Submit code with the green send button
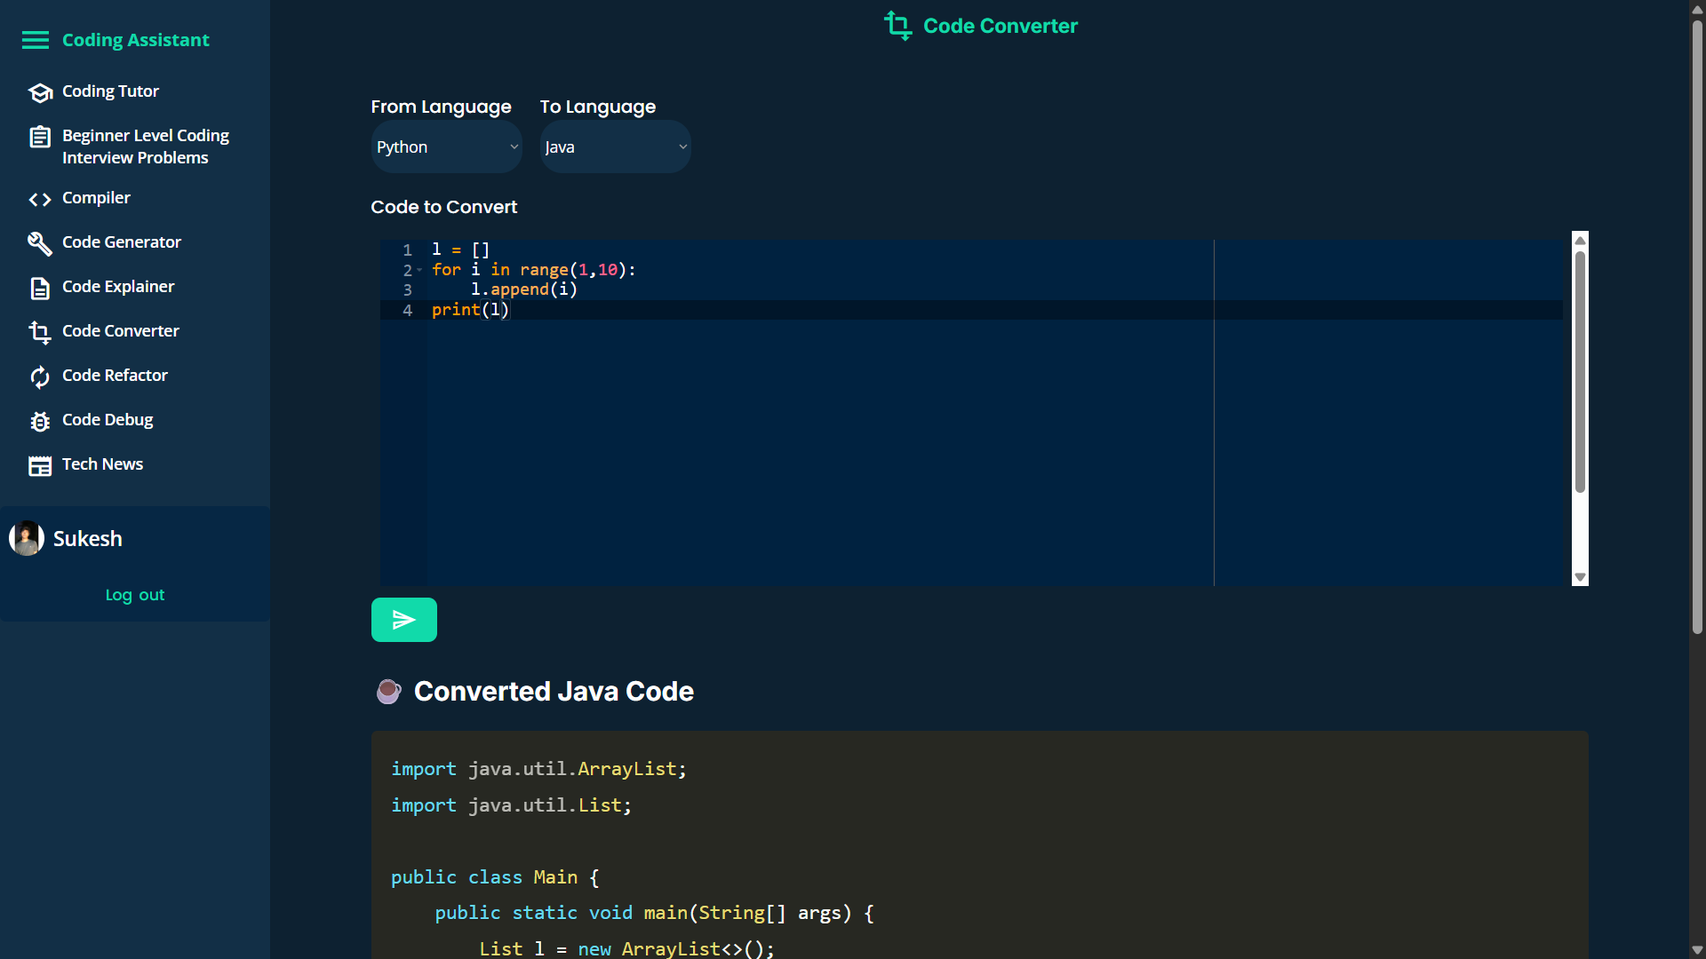The width and height of the screenshot is (1706, 959). pos(403,620)
